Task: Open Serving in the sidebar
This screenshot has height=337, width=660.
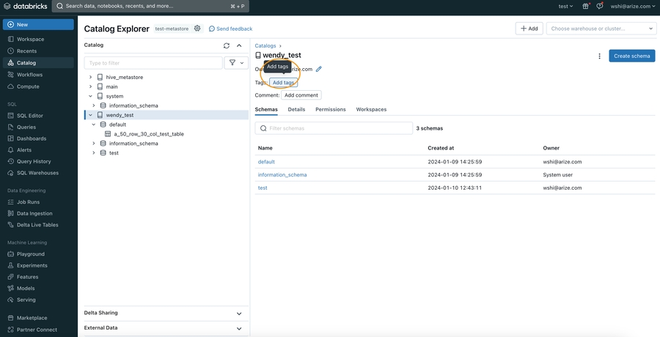Action: point(26,300)
